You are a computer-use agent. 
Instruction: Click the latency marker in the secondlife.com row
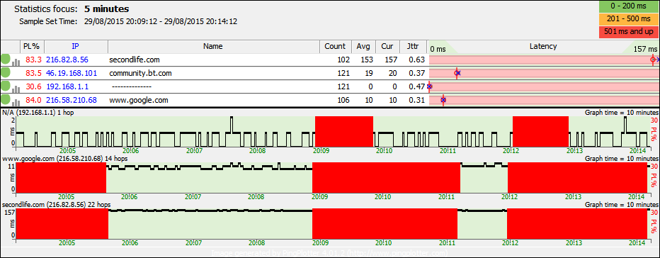pyautogui.click(x=653, y=60)
